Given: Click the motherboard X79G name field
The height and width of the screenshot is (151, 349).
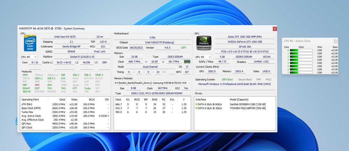Looking at the screenshot, I should pos(152,38).
